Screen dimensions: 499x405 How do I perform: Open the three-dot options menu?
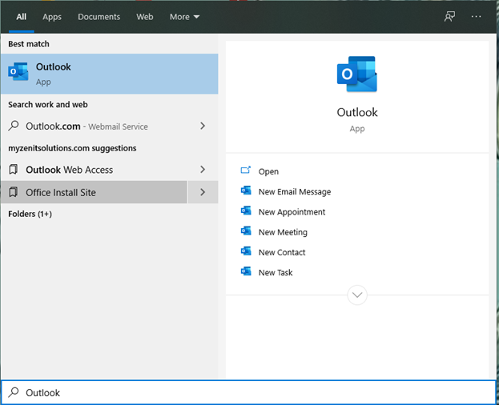[477, 17]
